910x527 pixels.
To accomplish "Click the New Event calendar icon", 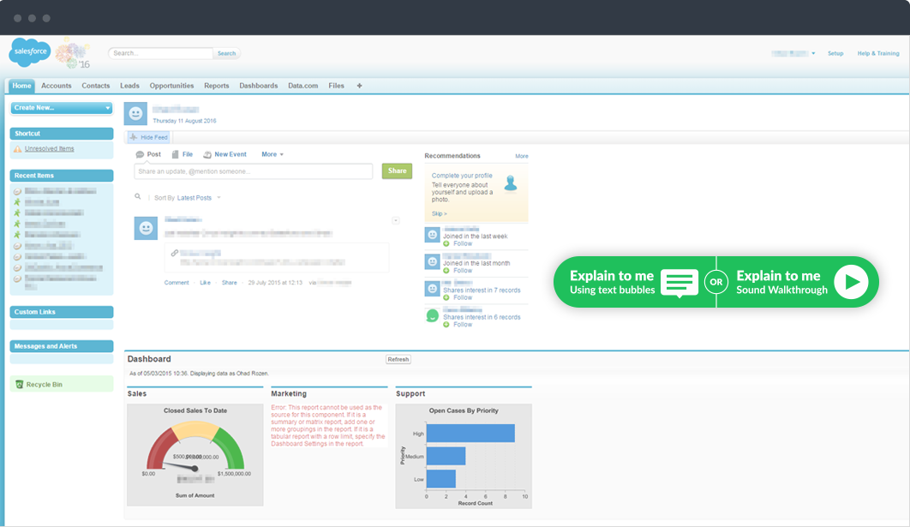I will [x=207, y=154].
